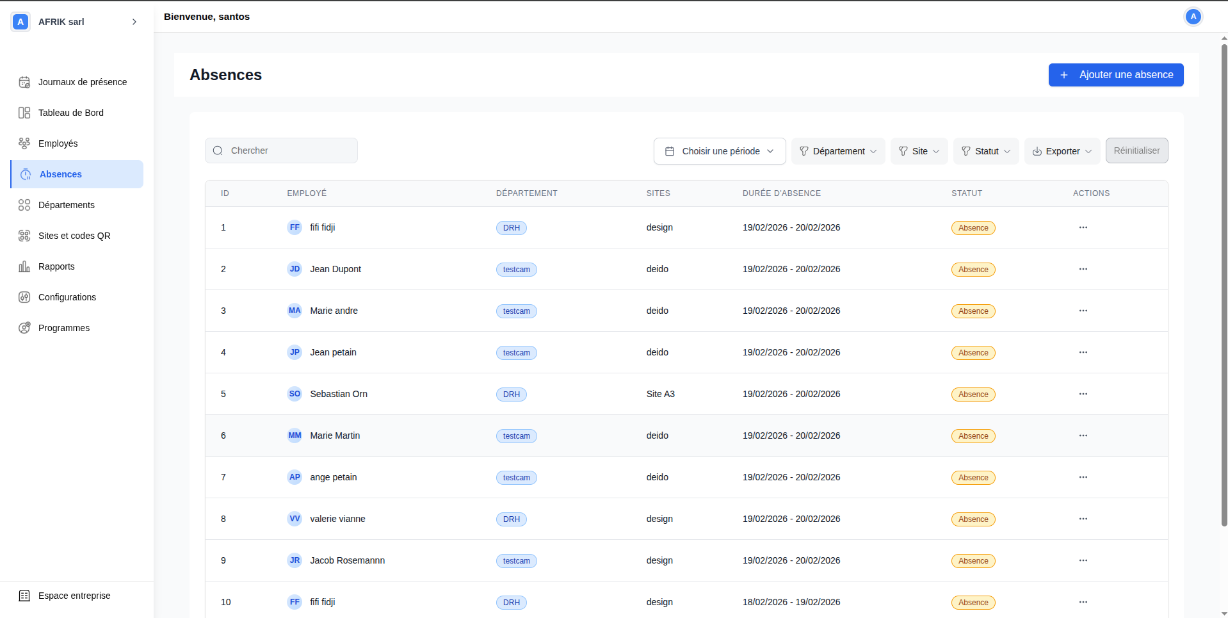Expand the Exporter dropdown
Image resolution: width=1228 pixels, height=618 pixels.
1062,151
